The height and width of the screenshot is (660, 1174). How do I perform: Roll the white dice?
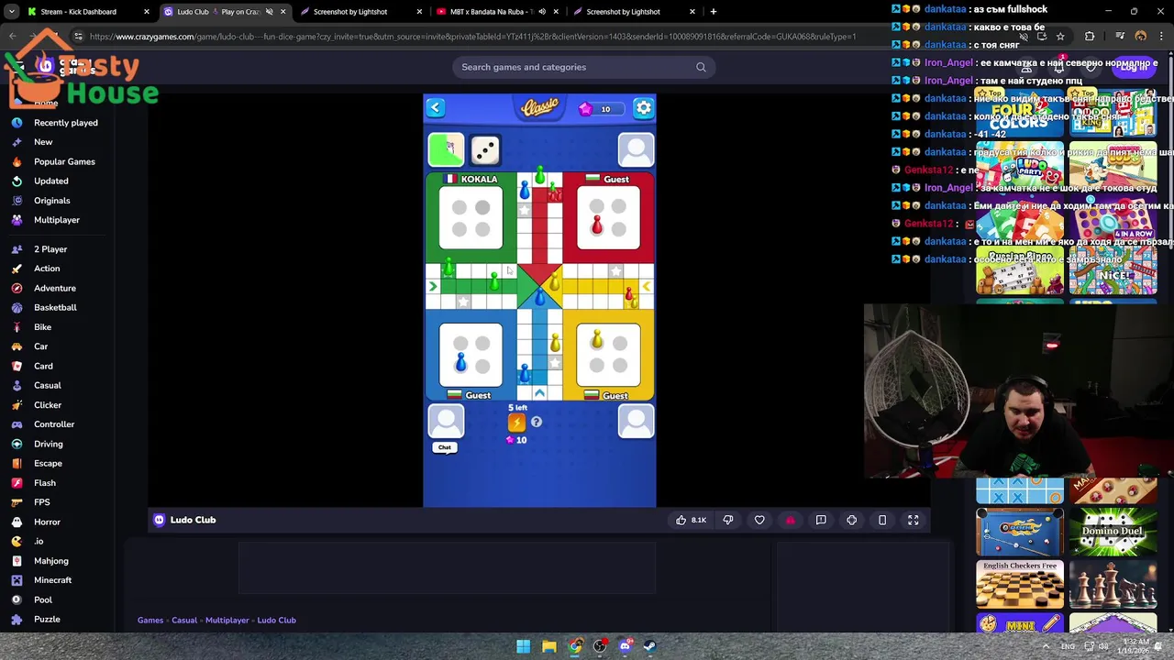(485, 149)
